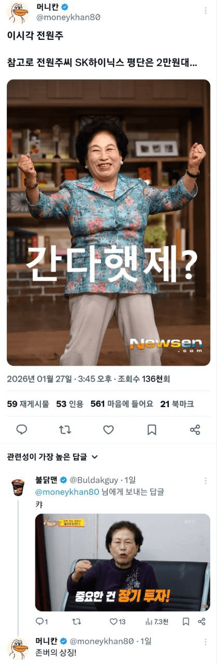This screenshot has width=217, height=663.
Task: Like the main tweet with heart icon
Action: [x=108, y=429]
